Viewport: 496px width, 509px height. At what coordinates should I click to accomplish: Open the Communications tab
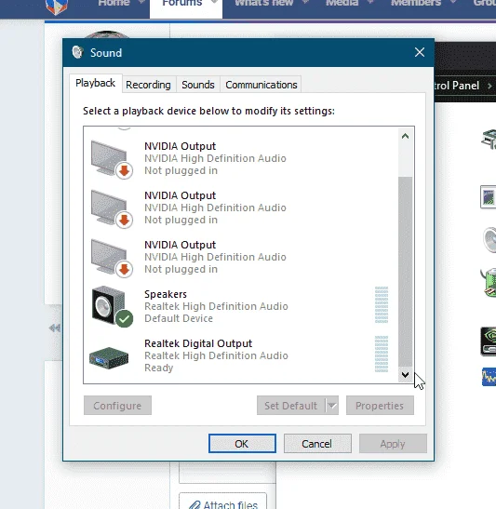pos(261,85)
